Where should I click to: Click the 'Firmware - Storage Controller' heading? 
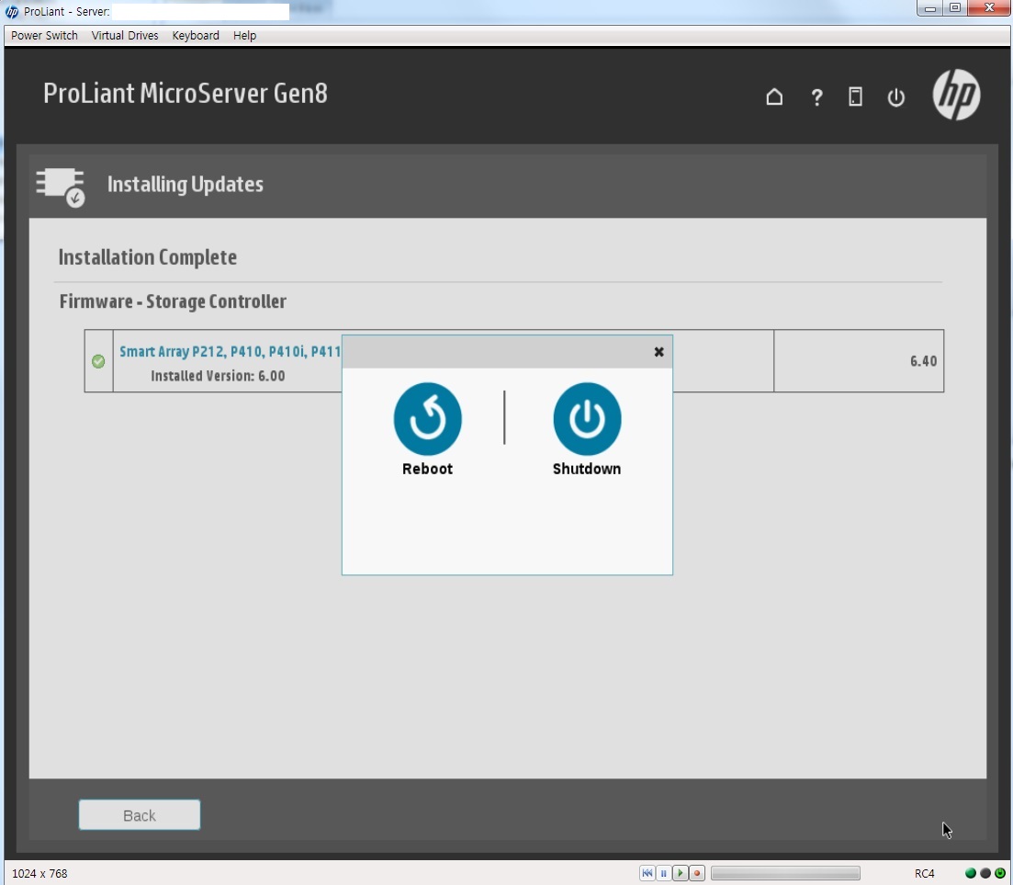click(174, 301)
